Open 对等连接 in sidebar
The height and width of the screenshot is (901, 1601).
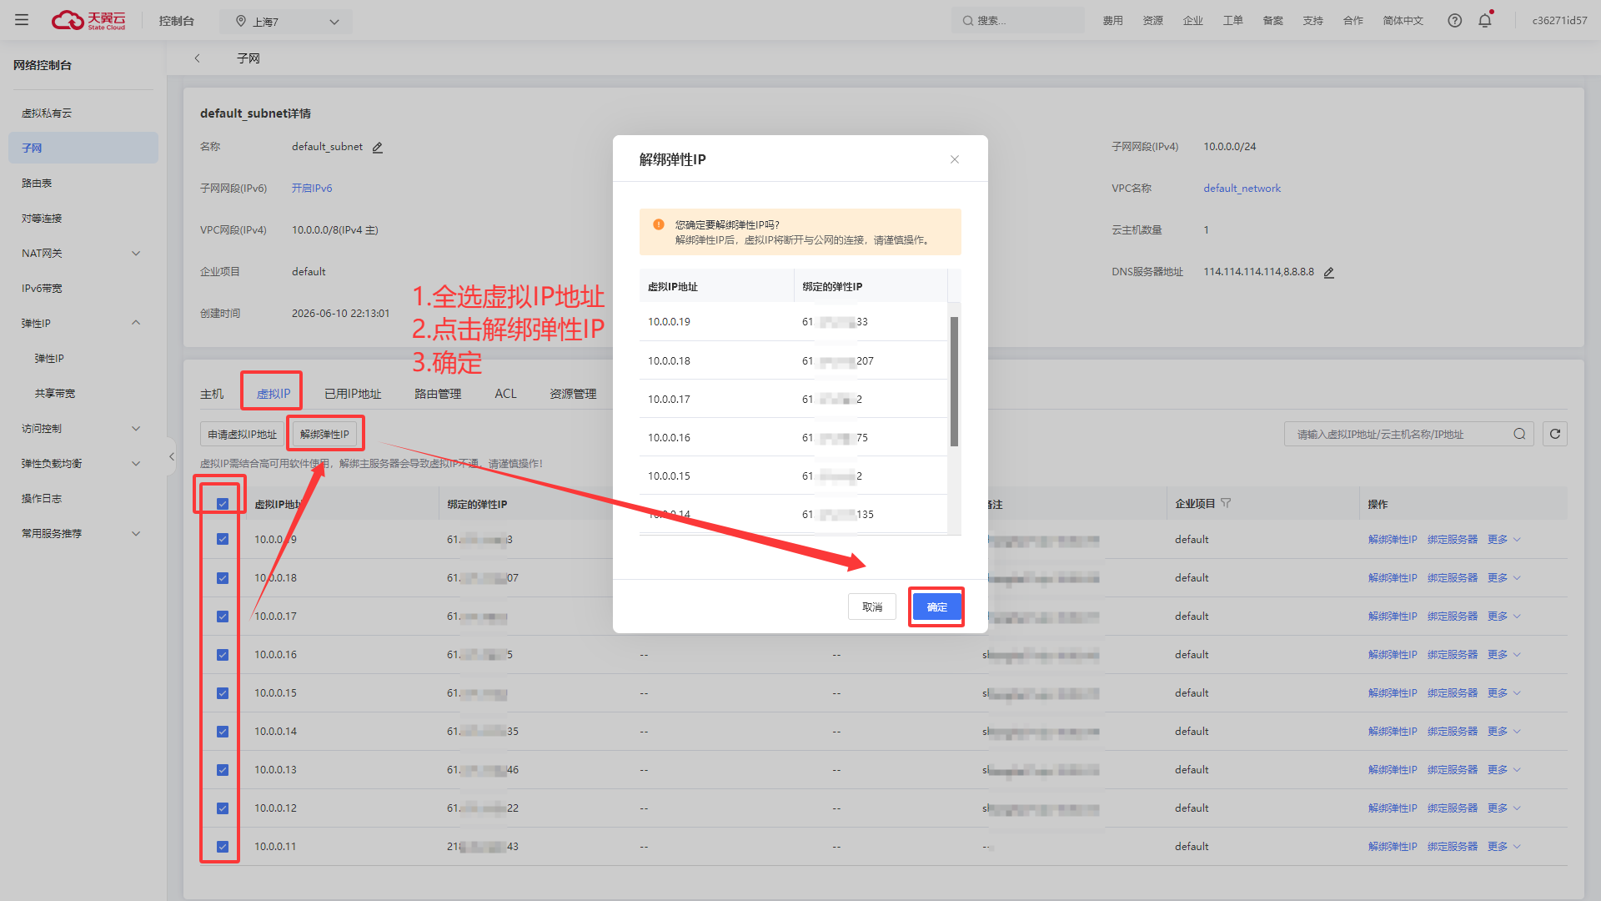click(x=42, y=219)
